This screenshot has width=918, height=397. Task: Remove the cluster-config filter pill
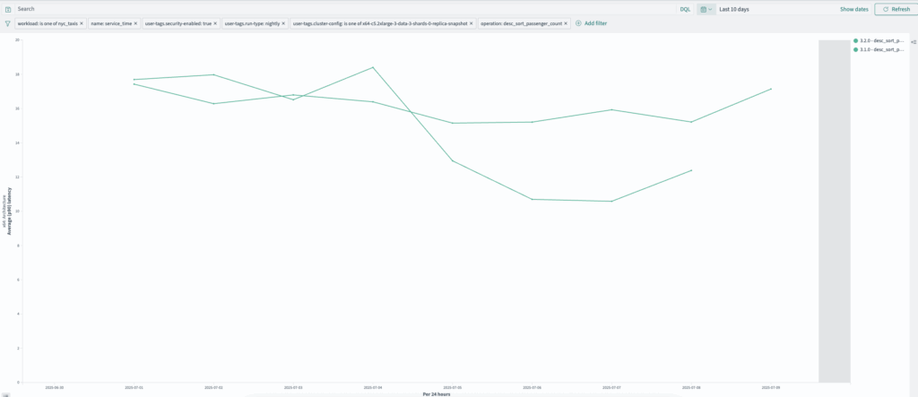click(x=472, y=23)
